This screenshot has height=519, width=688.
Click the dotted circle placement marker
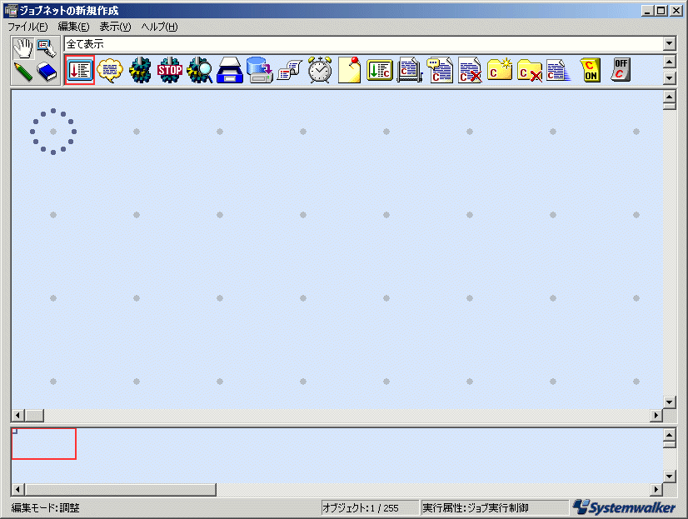point(53,132)
